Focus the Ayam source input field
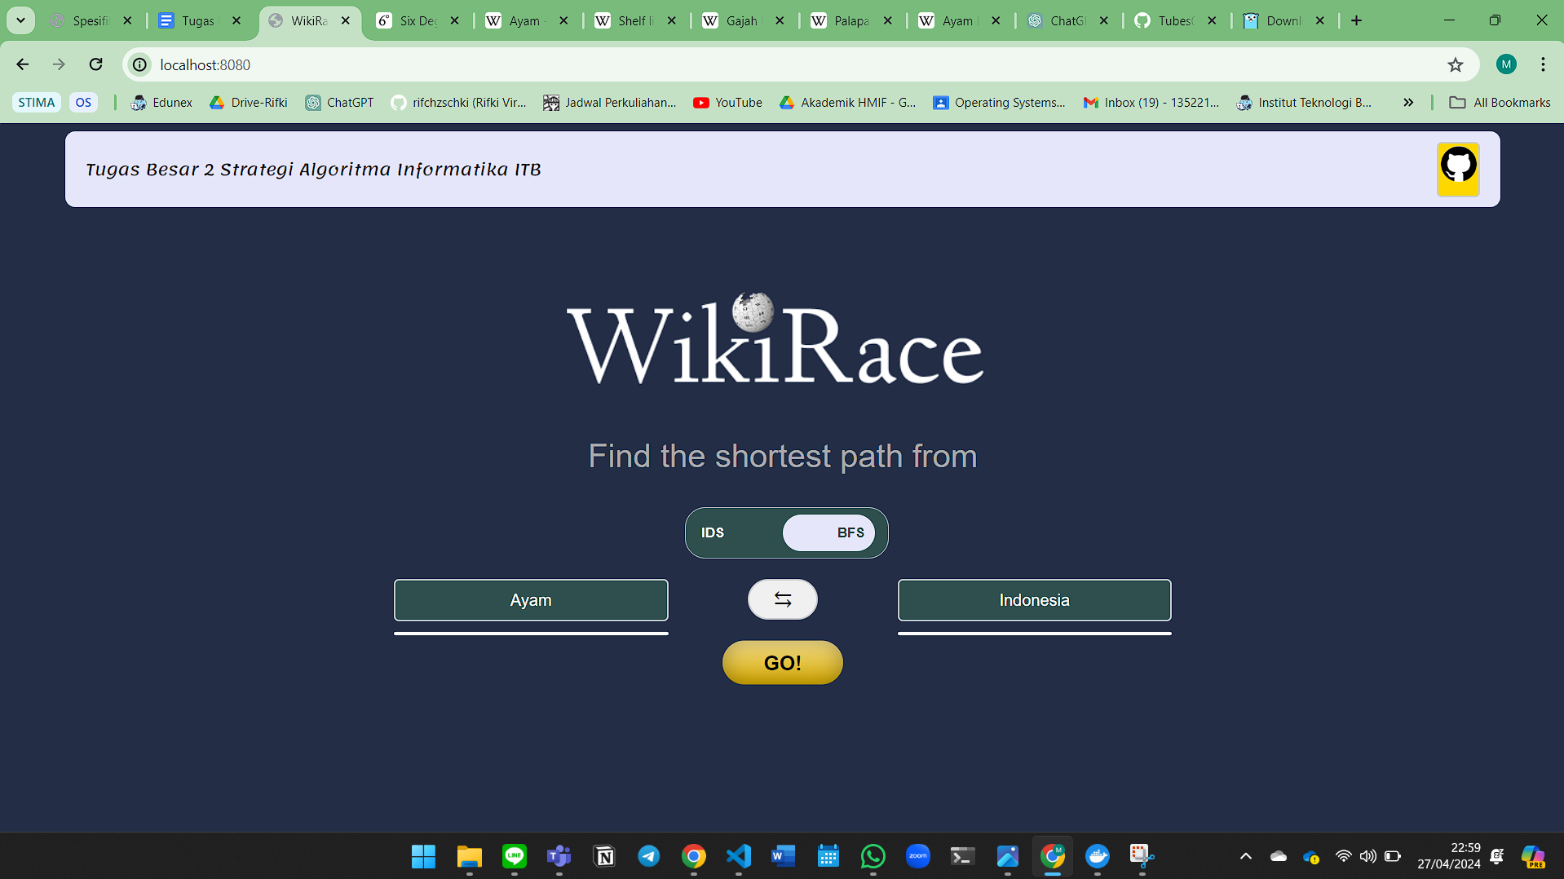 [x=531, y=600]
